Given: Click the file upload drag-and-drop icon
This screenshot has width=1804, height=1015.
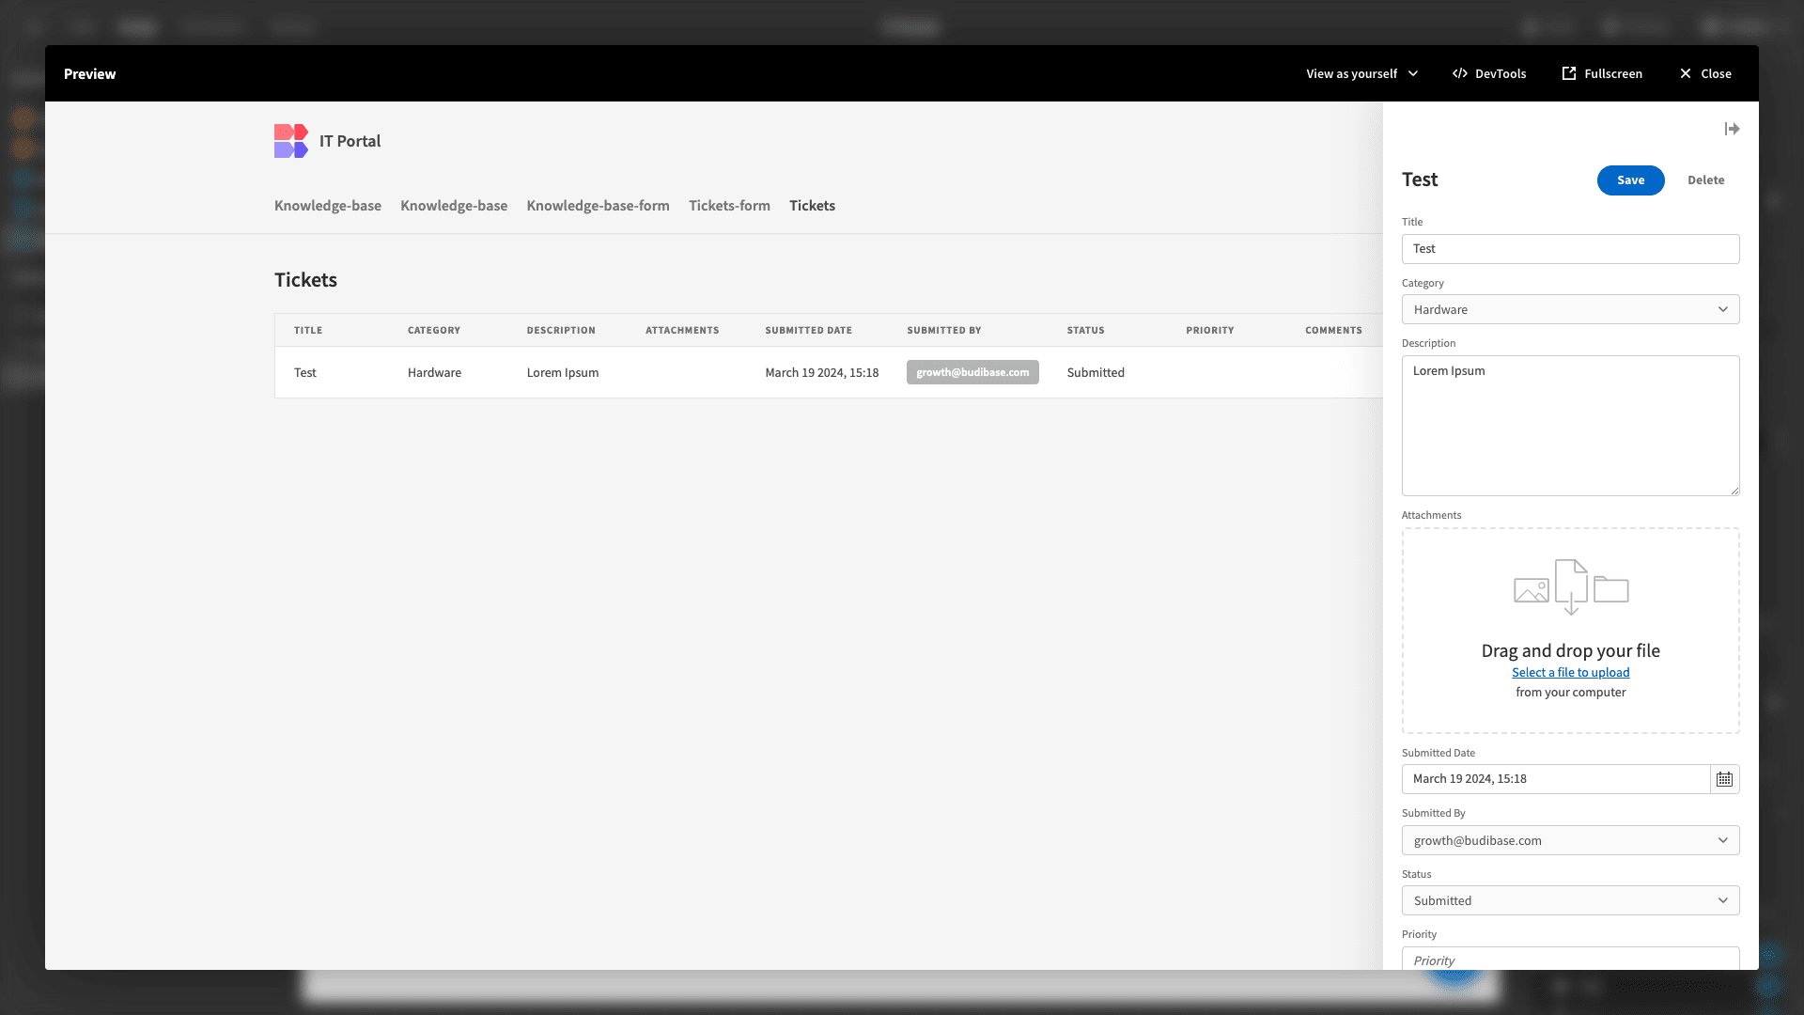Looking at the screenshot, I should click(x=1570, y=588).
